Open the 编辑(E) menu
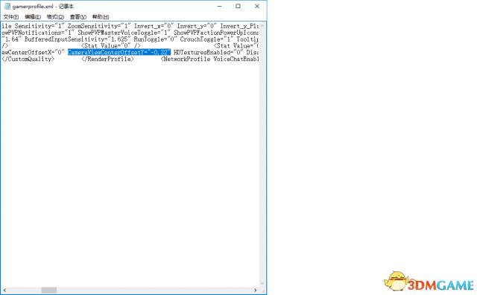 pyautogui.click(x=33, y=16)
